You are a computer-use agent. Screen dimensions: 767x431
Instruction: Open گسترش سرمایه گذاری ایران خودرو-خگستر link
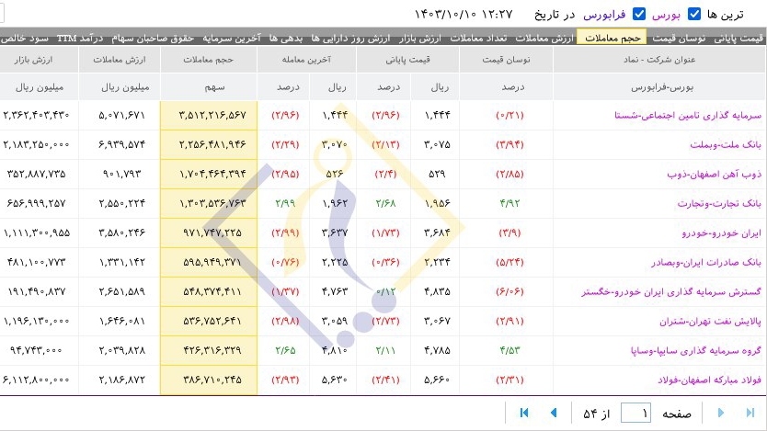point(671,291)
